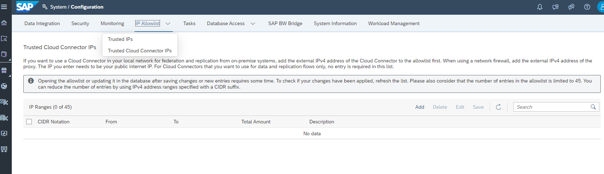The width and height of the screenshot is (604, 174).
Task: Click the Add button
Action: pyautogui.click(x=420, y=107)
